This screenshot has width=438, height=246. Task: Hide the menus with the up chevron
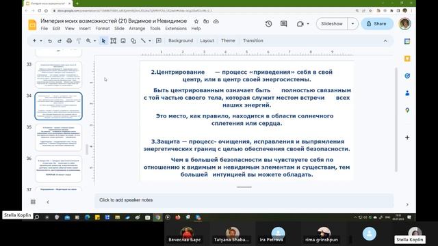pos(385,41)
